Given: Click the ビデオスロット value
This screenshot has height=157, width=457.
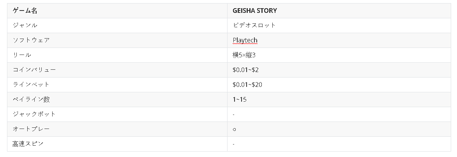Looking at the screenshot, I should point(254,25).
